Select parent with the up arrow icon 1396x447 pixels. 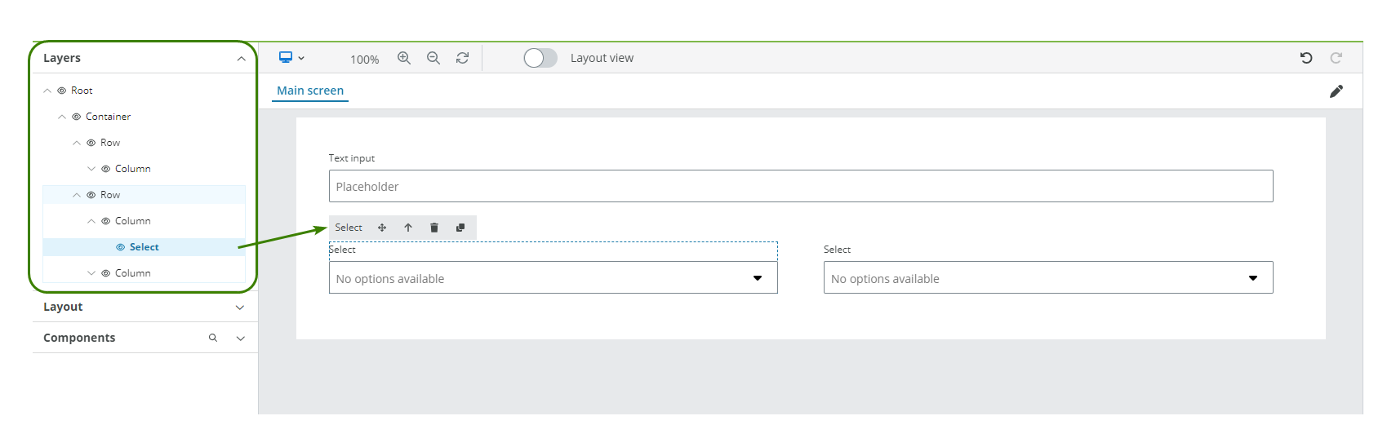click(408, 228)
